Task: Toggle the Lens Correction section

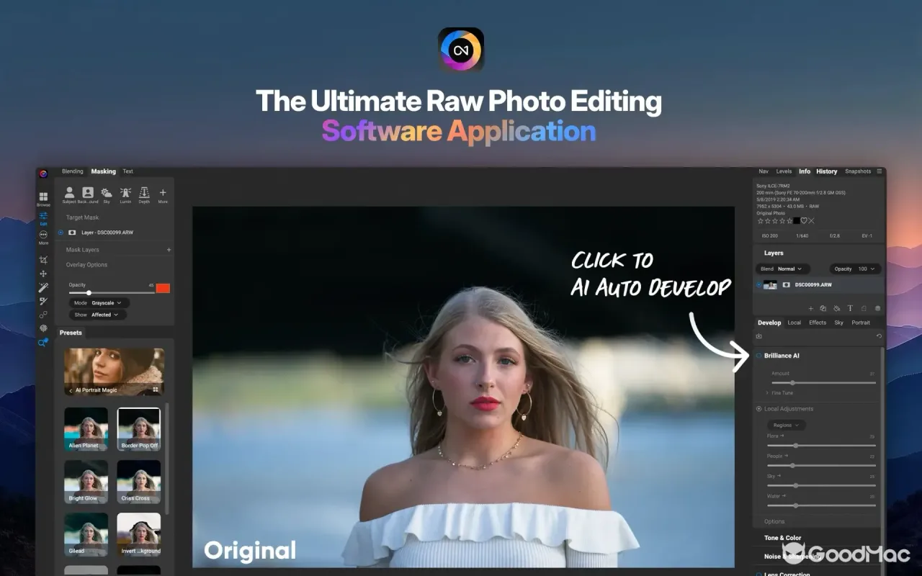Action: 759,574
